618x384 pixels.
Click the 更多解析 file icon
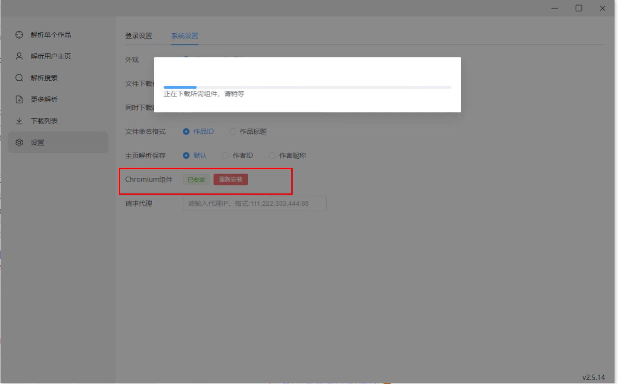[19, 99]
